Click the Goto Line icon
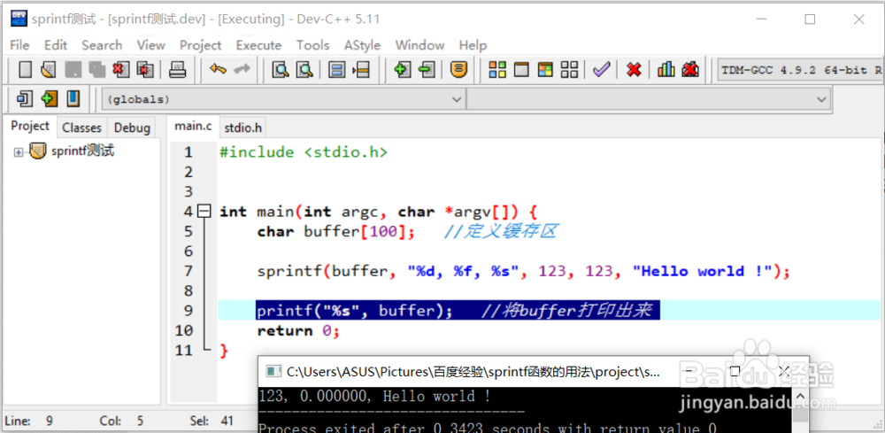This screenshot has width=885, height=433. [361, 70]
